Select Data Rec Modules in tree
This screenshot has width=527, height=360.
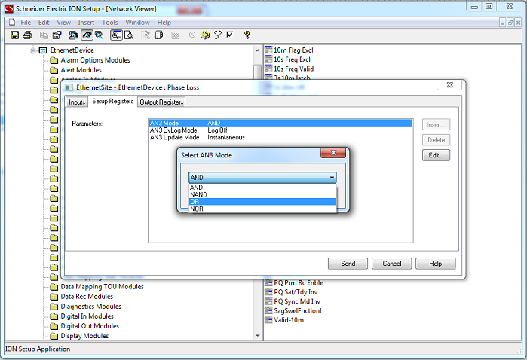(87, 297)
